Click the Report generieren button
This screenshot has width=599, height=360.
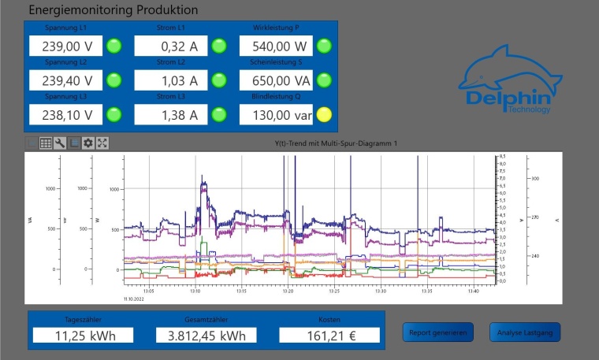pyautogui.click(x=438, y=332)
